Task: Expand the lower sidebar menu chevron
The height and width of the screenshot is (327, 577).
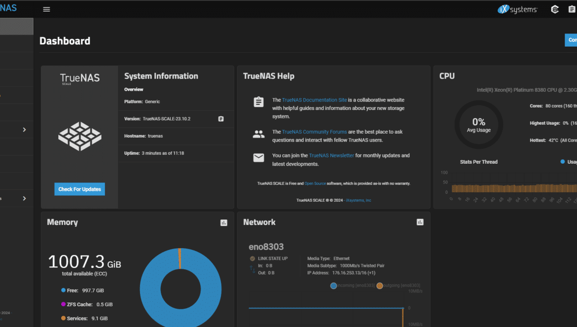Action: tap(24, 198)
